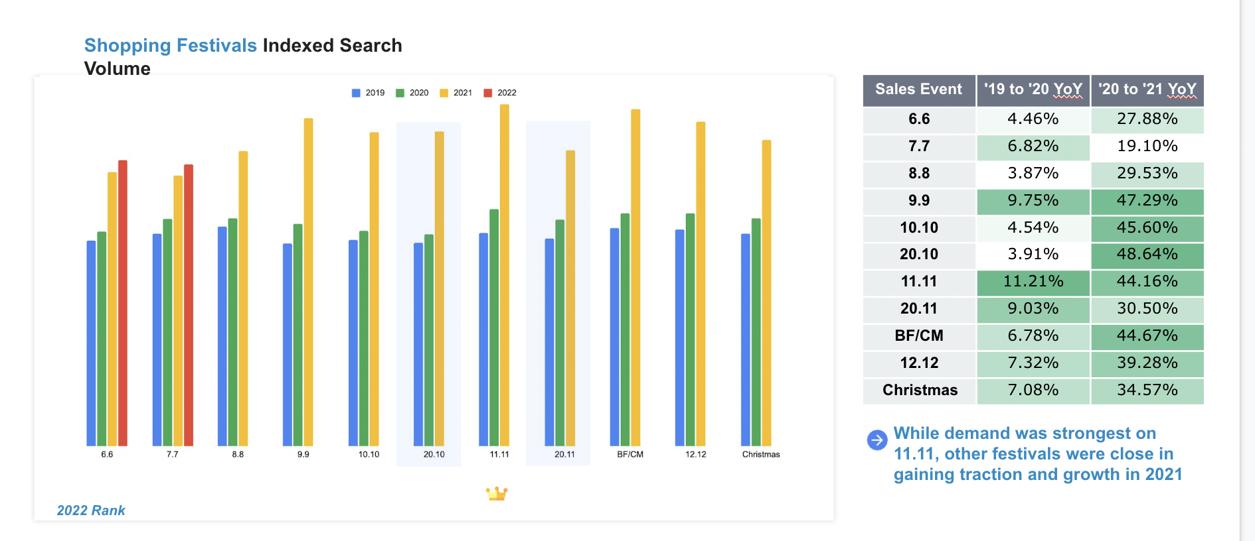1255x541 pixels.
Task: Click the 3.91% cell
Action: (1033, 255)
